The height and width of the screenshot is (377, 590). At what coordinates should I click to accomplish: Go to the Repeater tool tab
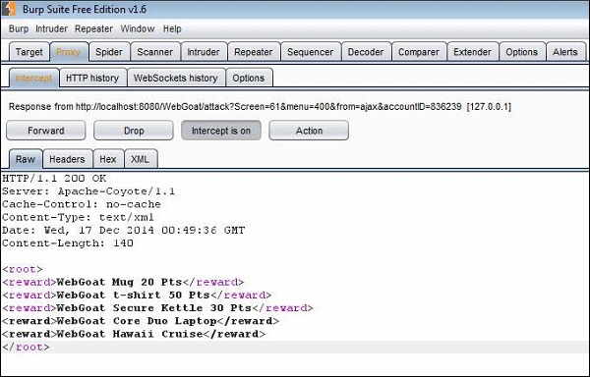point(254,52)
